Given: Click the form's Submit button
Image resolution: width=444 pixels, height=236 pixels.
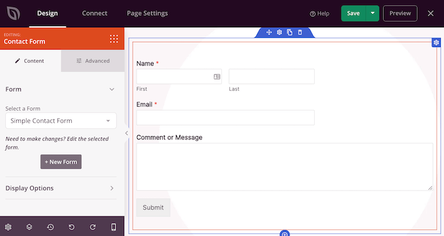Looking at the screenshot, I should (x=153, y=207).
